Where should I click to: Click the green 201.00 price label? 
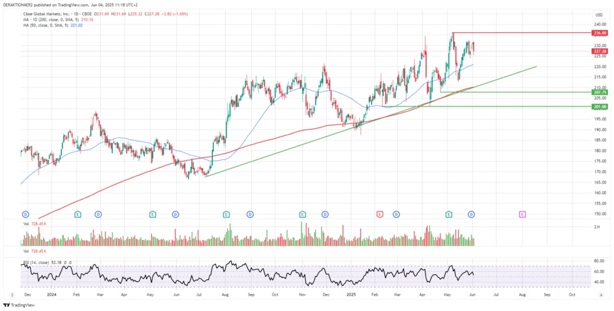point(599,107)
